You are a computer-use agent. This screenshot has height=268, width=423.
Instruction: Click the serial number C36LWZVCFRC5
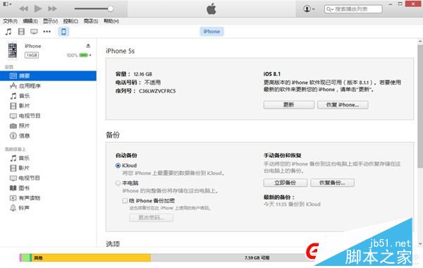point(157,91)
